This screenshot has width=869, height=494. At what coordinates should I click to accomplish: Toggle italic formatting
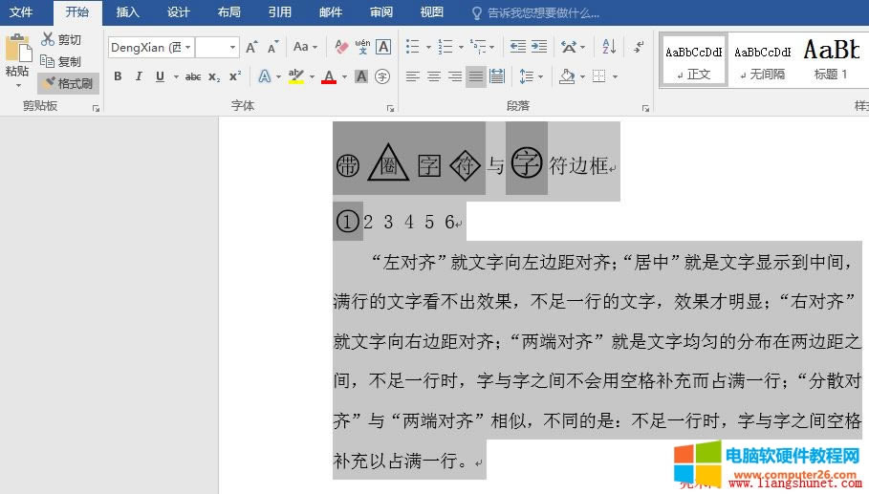pyautogui.click(x=138, y=76)
